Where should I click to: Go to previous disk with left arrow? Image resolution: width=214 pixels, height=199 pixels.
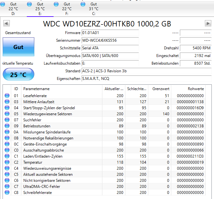pyautogui.click(x=6, y=24)
